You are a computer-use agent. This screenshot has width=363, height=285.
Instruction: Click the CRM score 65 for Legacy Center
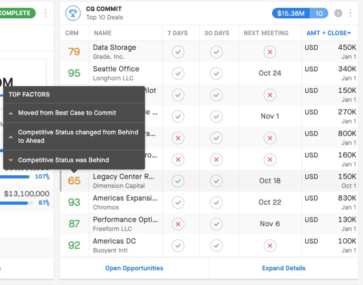tap(74, 181)
